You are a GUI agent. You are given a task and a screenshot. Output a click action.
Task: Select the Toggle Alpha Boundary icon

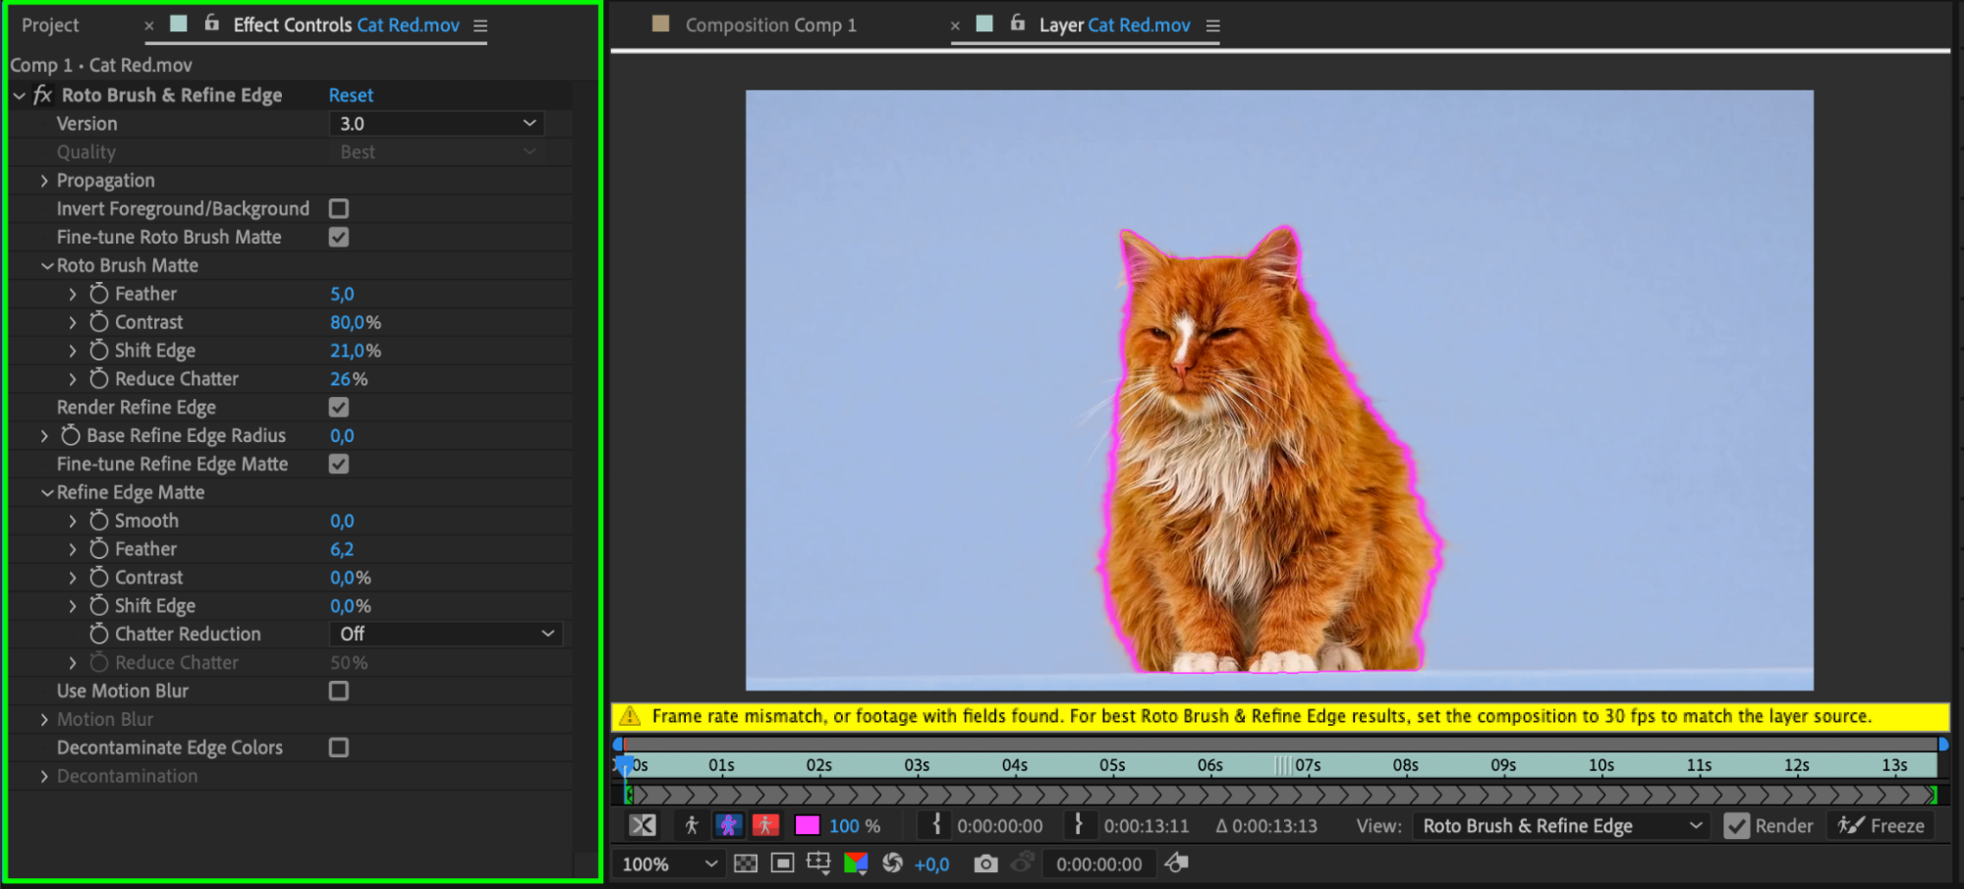point(728,825)
